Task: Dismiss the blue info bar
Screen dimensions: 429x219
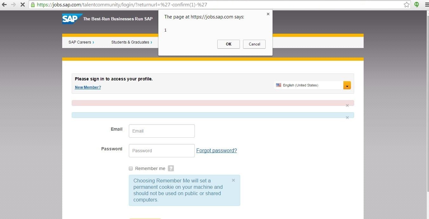Action: coord(347,118)
